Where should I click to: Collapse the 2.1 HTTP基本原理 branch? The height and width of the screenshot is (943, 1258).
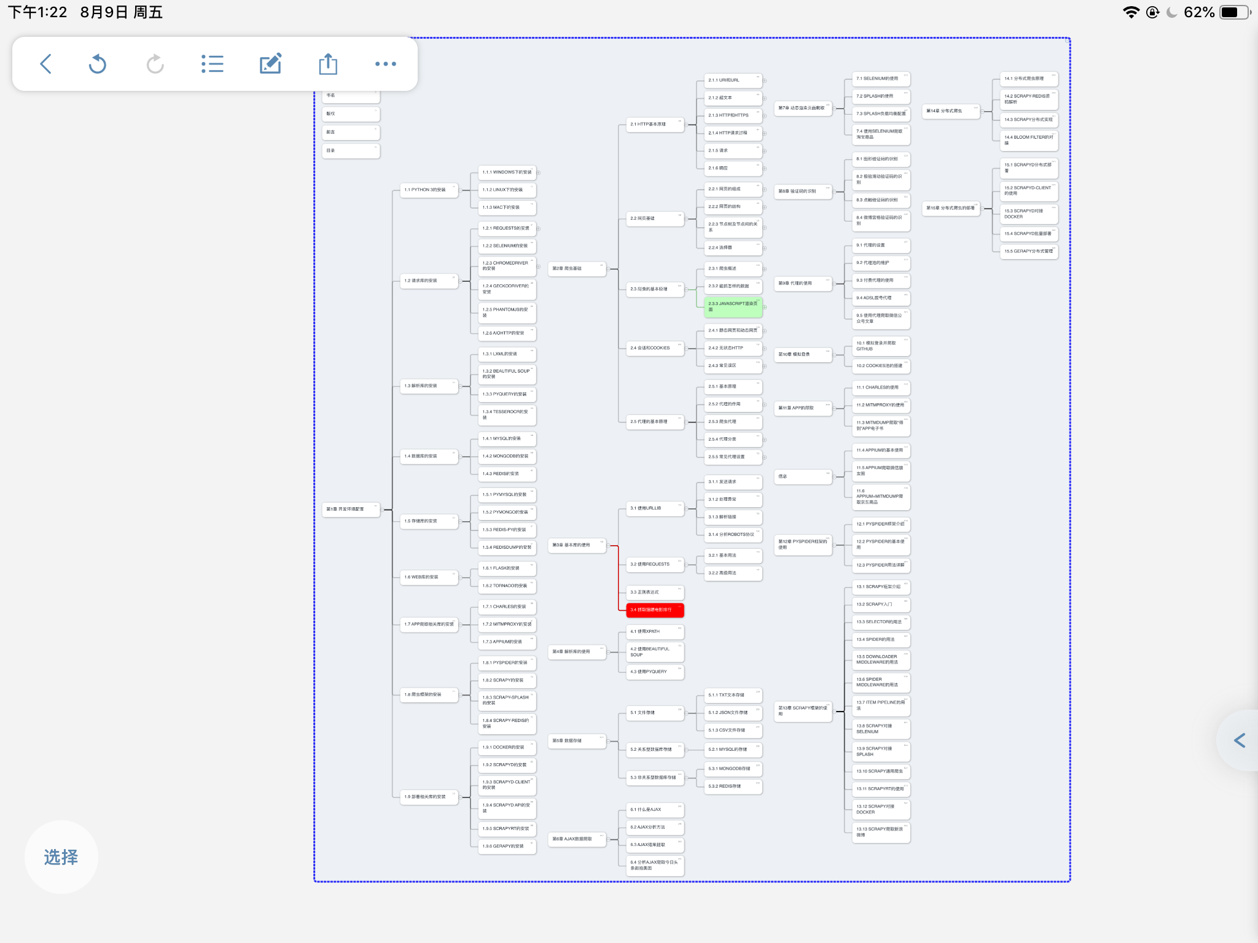687,125
